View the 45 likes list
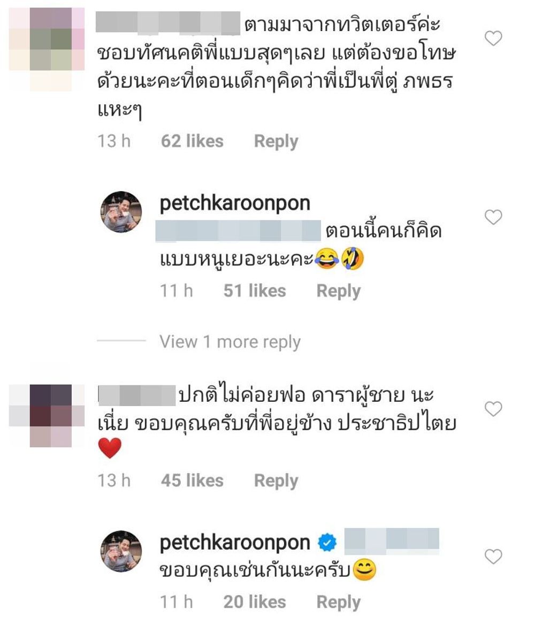This screenshot has height=625, width=535. (192, 481)
